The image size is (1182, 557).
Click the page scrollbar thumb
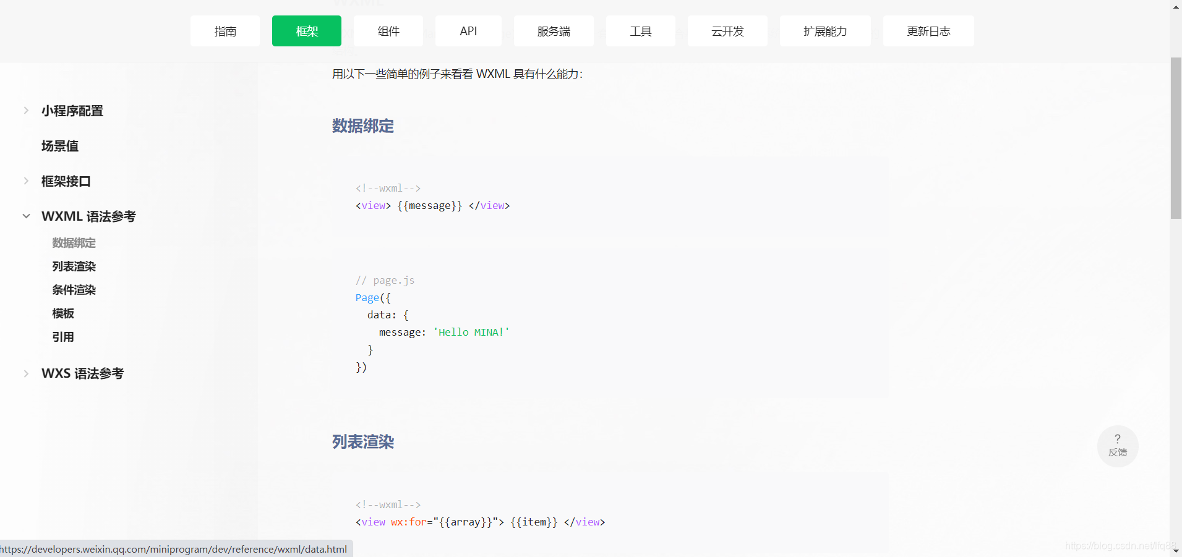(x=1176, y=138)
